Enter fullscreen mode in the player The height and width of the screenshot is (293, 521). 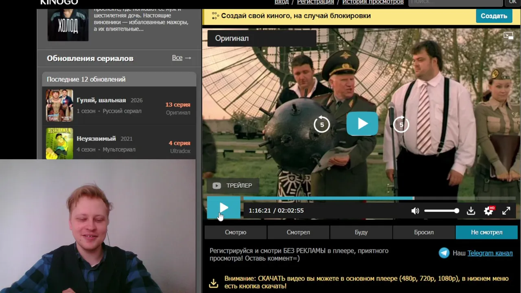pyautogui.click(x=506, y=211)
